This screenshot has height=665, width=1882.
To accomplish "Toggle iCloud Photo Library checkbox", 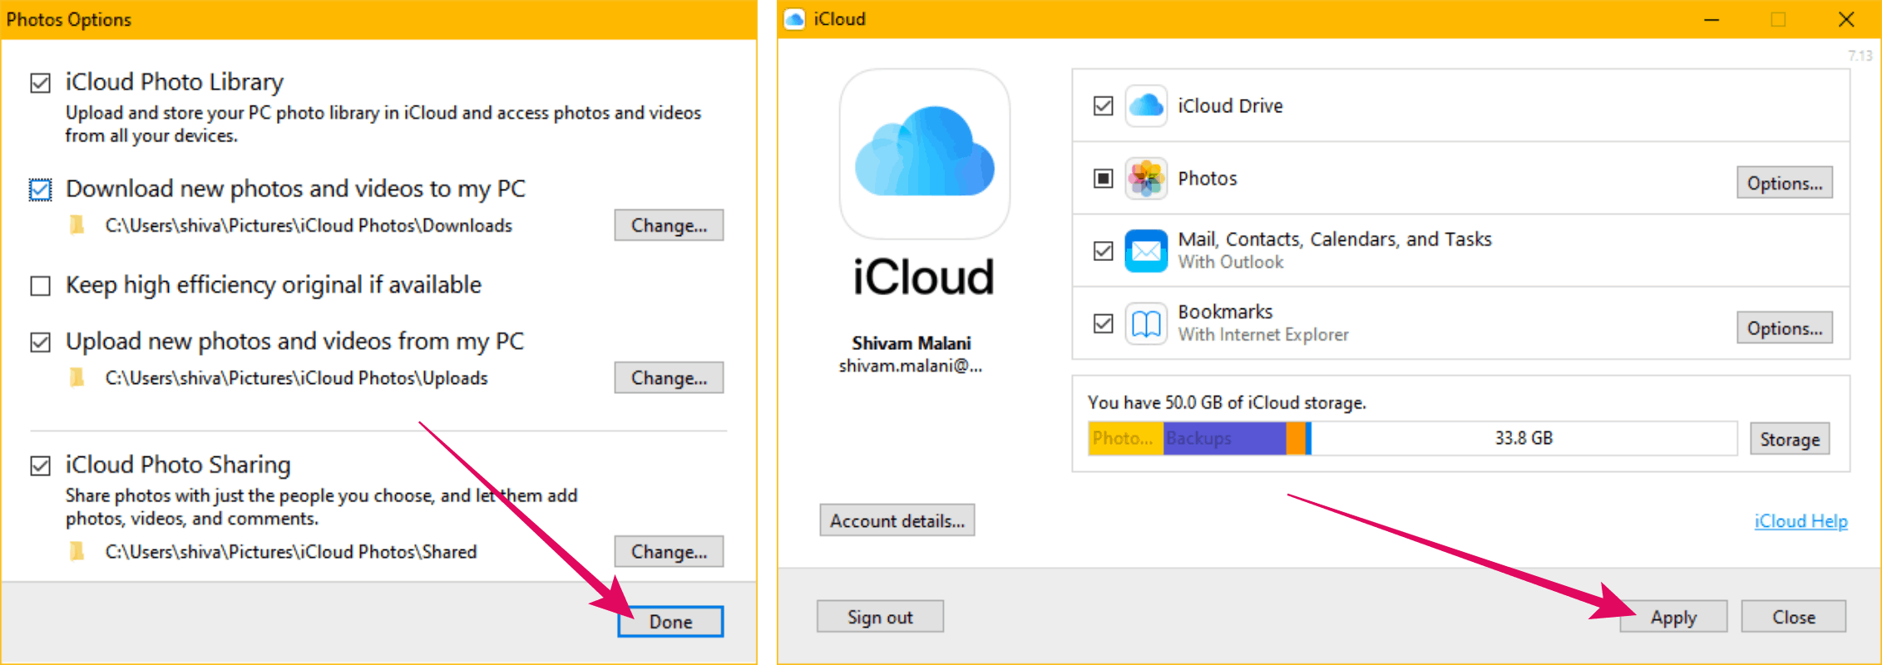I will (x=40, y=83).
